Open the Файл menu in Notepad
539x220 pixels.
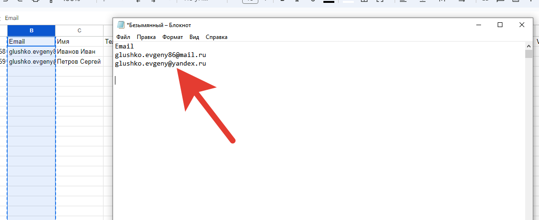pyautogui.click(x=123, y=37)
